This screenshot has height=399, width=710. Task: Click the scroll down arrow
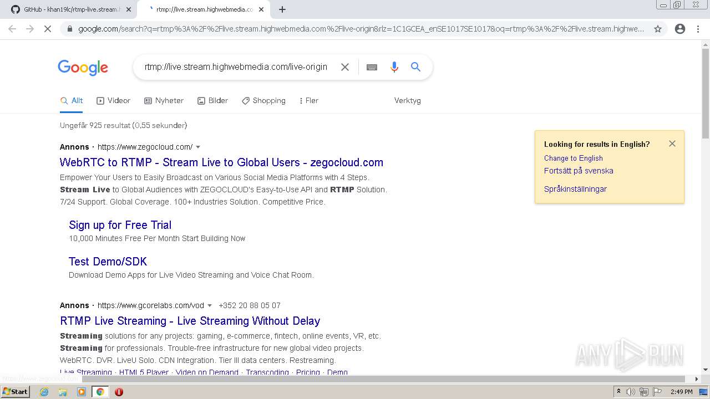tap(706, 370)
